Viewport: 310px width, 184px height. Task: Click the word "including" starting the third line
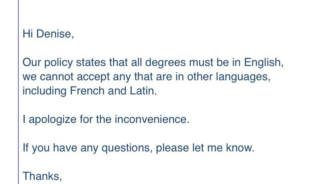pyautogui.click(x=45, y=91)
